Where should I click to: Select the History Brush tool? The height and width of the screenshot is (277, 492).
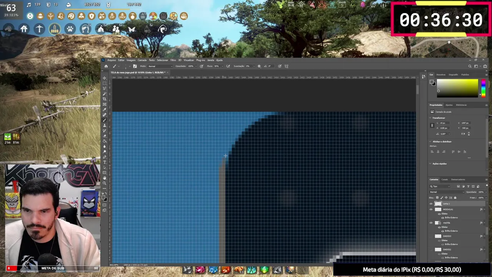[x=105, y=130]
